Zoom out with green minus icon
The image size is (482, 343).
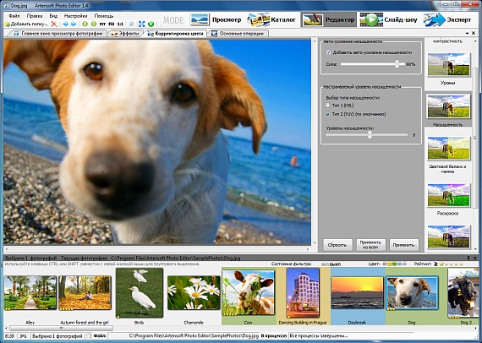pyautogui.click(x=94, y=24)
